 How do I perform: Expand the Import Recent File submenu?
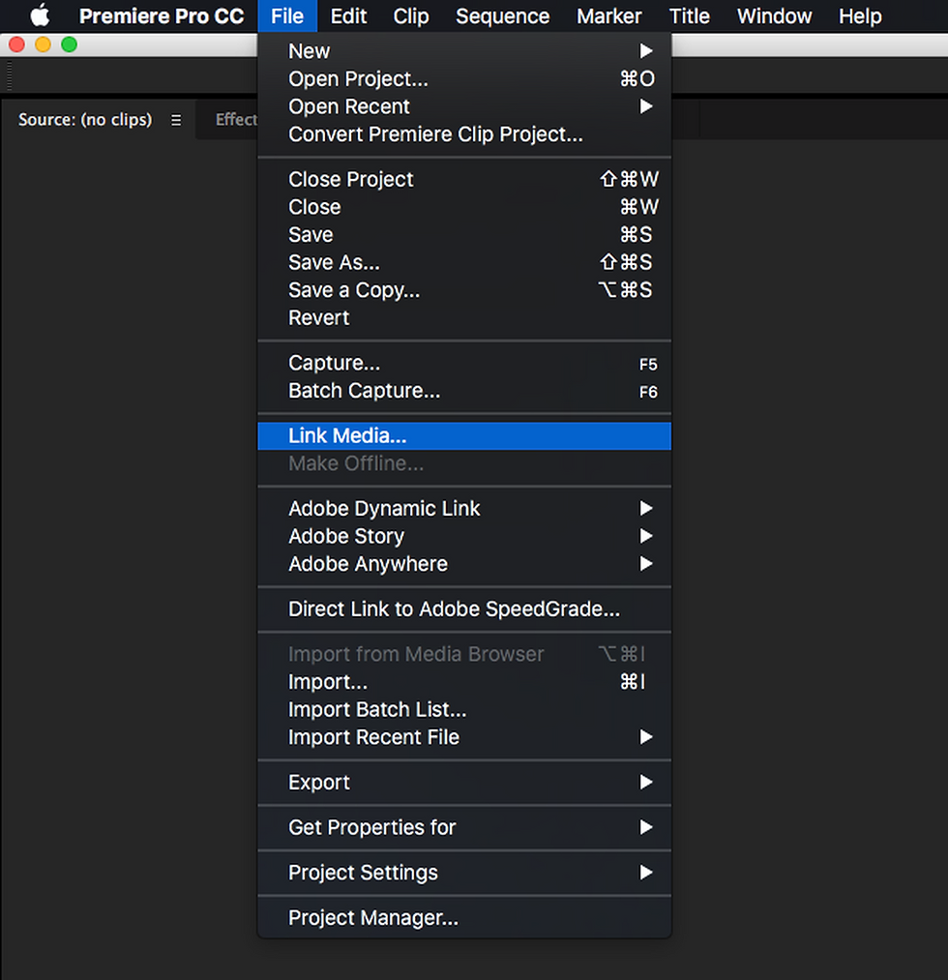pyautogui.click(x=464, y=737)
